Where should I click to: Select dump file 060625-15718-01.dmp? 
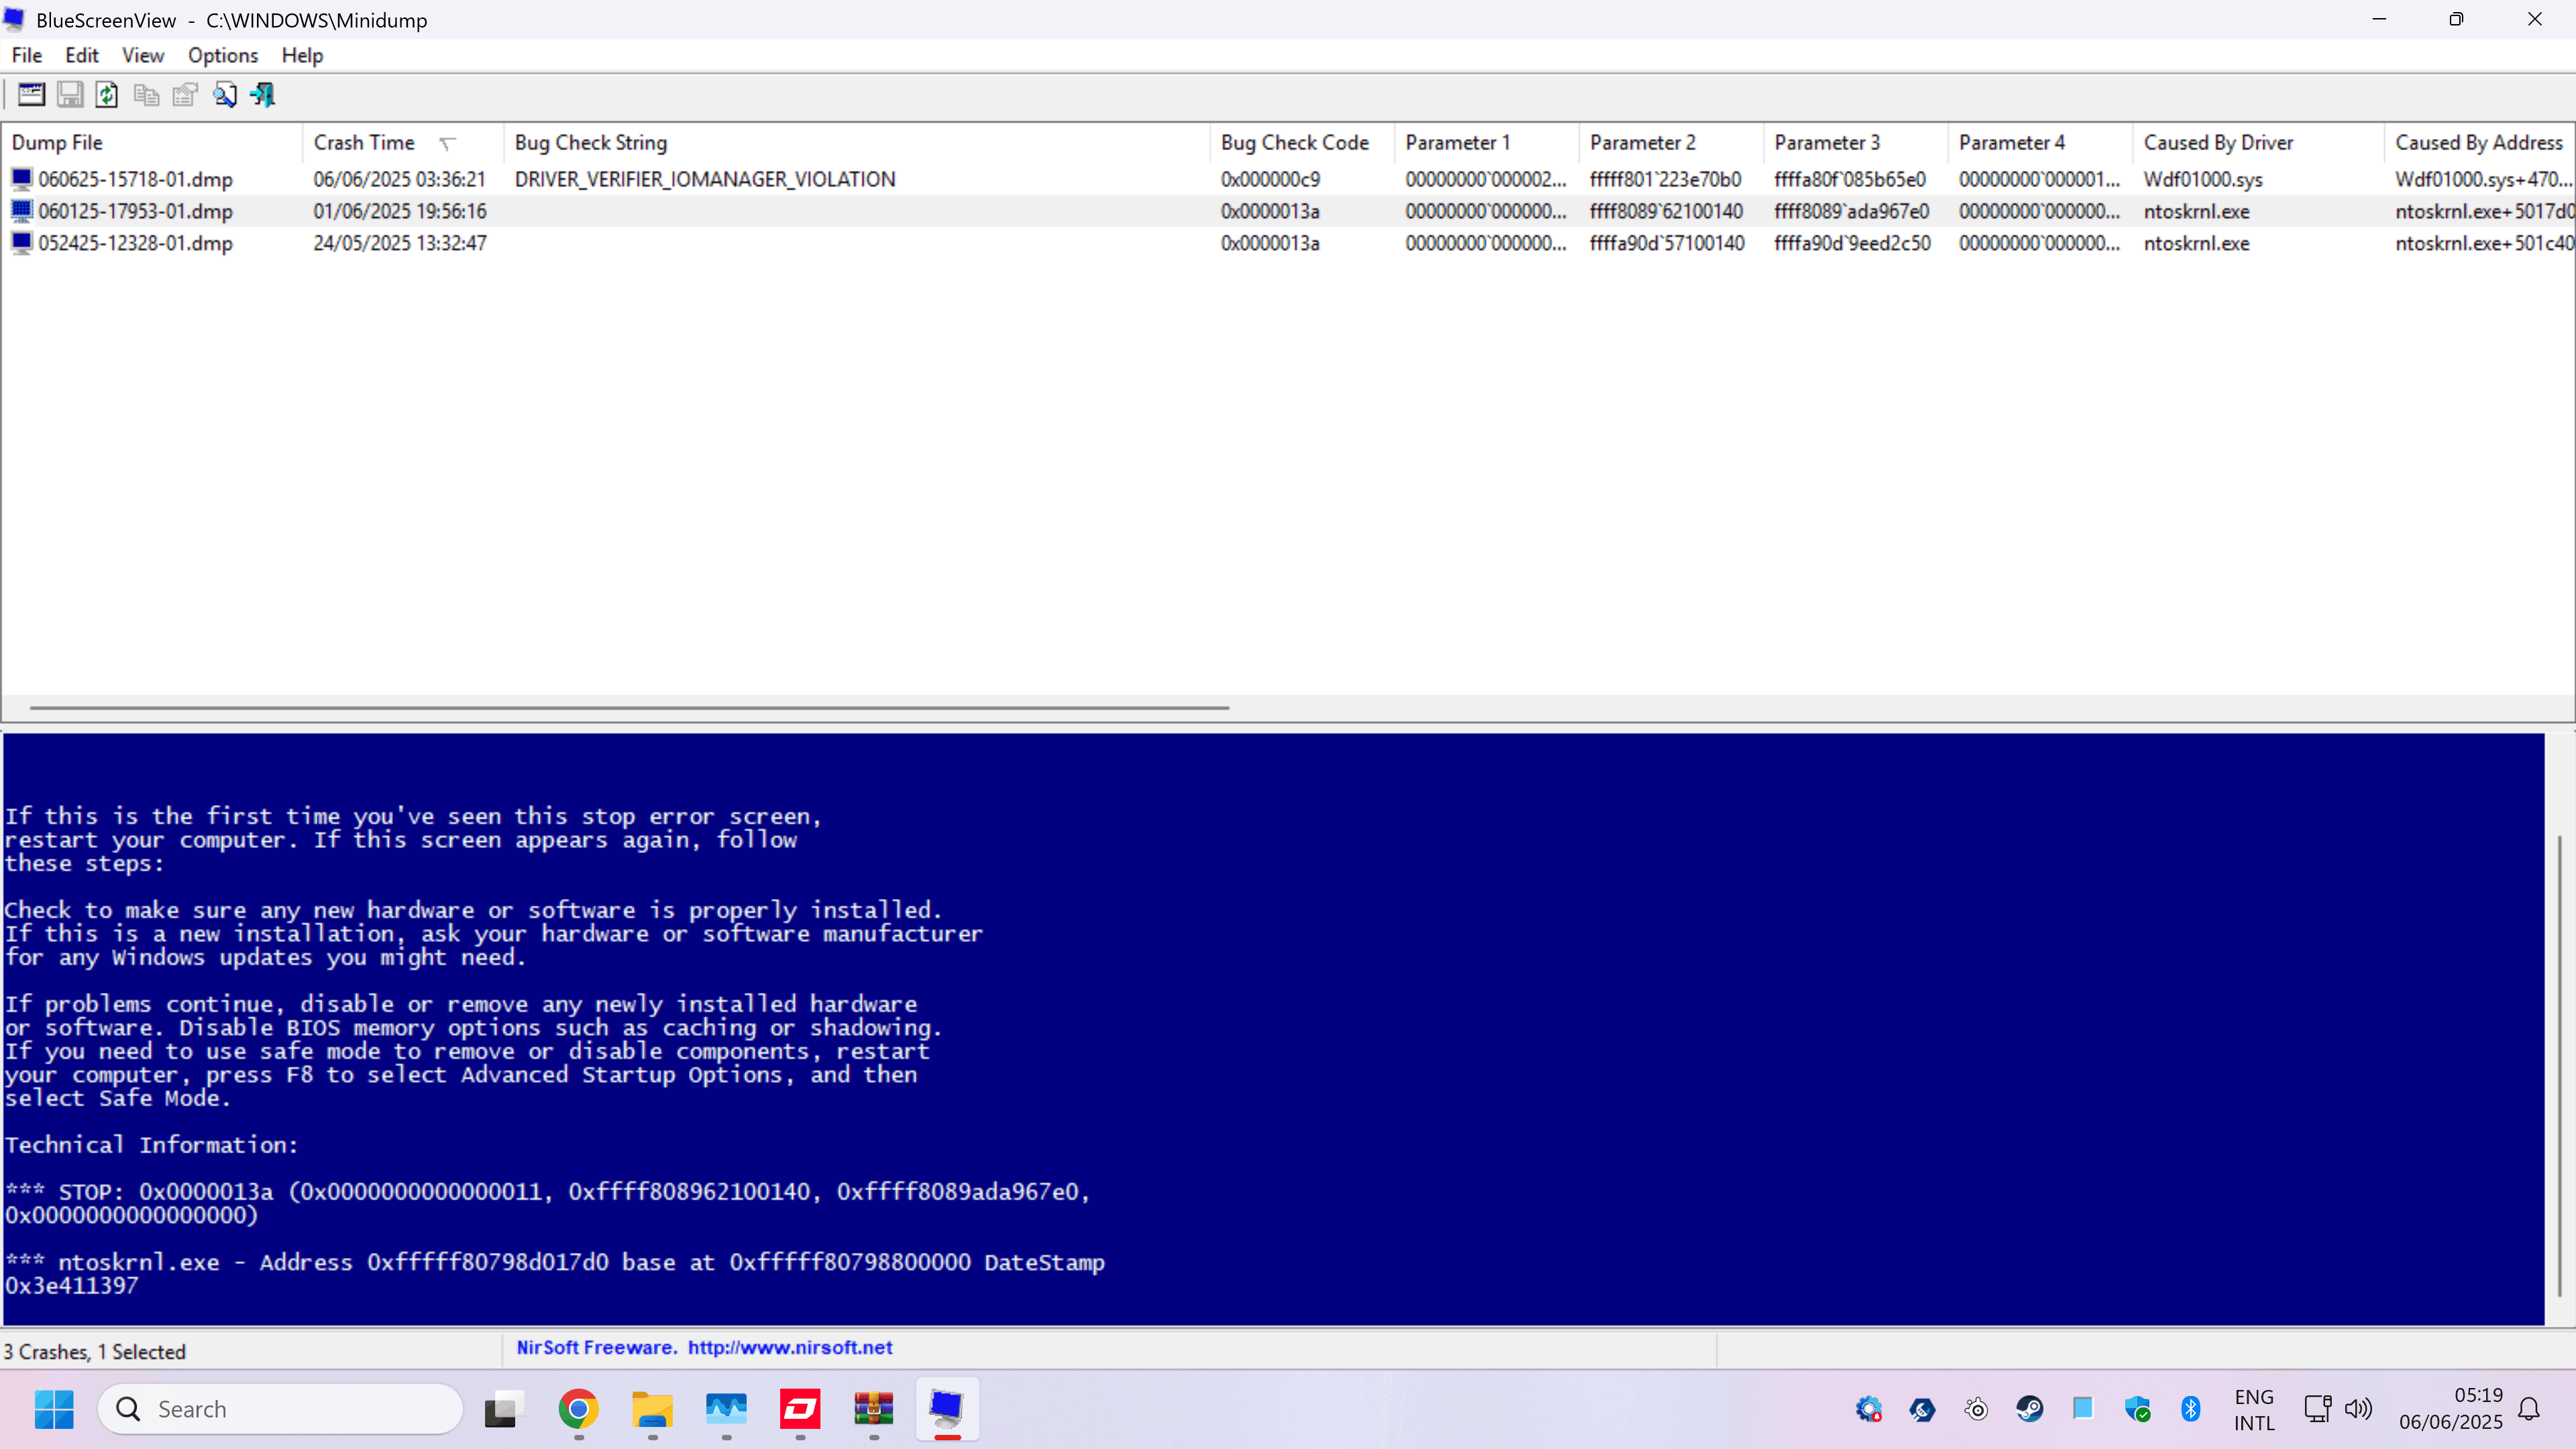[135, 180]
